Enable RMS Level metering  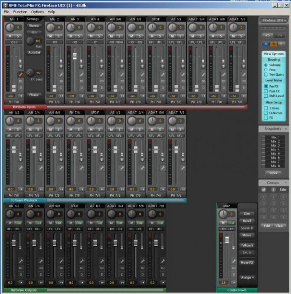coord(266,96)
